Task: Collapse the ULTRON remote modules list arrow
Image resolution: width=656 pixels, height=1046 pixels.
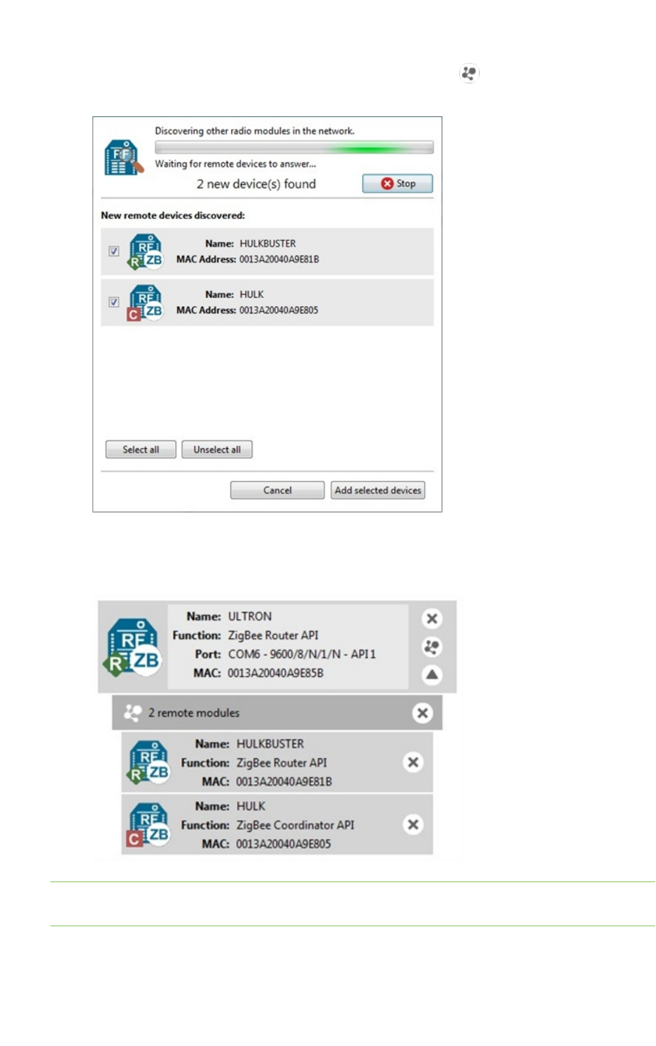Action: point(432,675)
